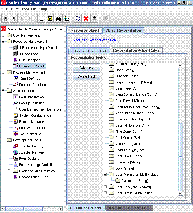Refresh the form with blue arrows icon
The image size is (193, 213).
point(78,18)
